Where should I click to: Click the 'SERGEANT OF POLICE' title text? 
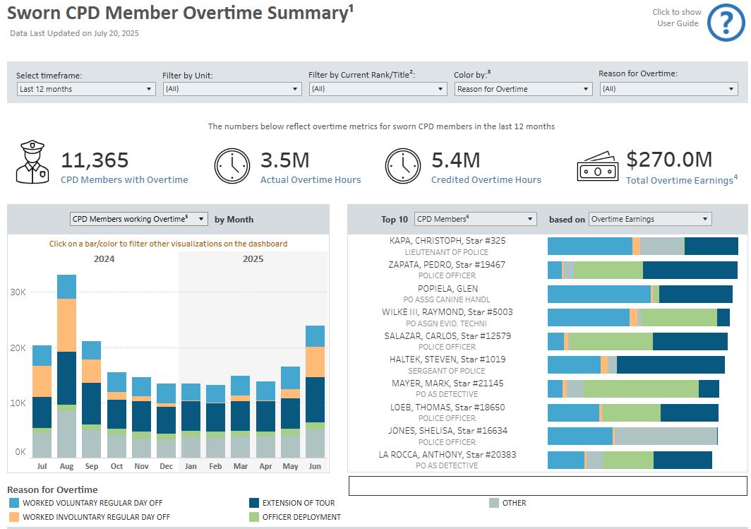click(x=447, y=371)
